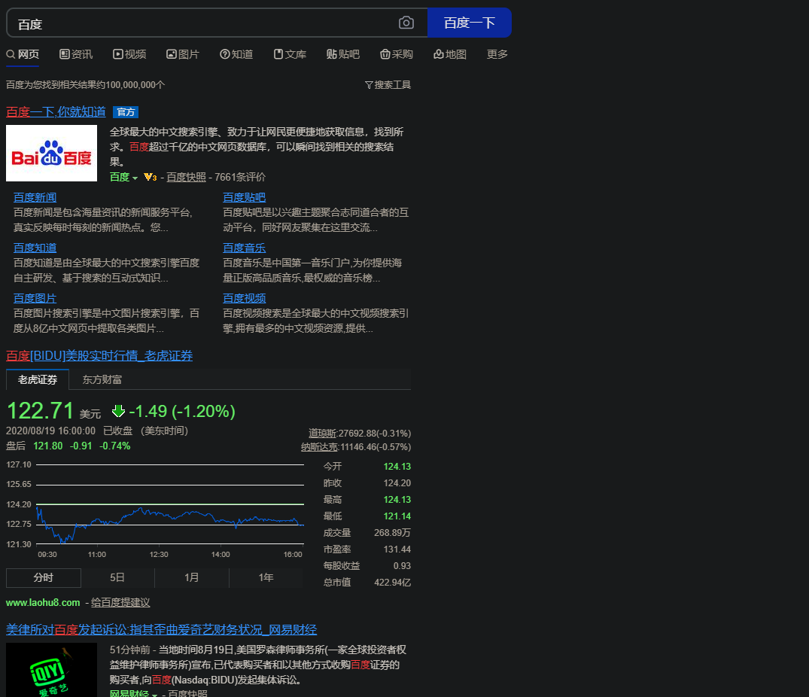Screen dimensions: 809x697
Task: Expand the 更多 menu
Action: coord(497,54)
